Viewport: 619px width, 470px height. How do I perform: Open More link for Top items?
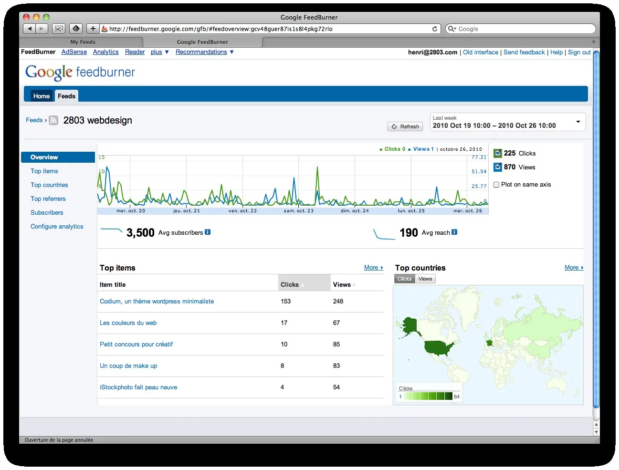pyautogui.click(x=373, y=268)
